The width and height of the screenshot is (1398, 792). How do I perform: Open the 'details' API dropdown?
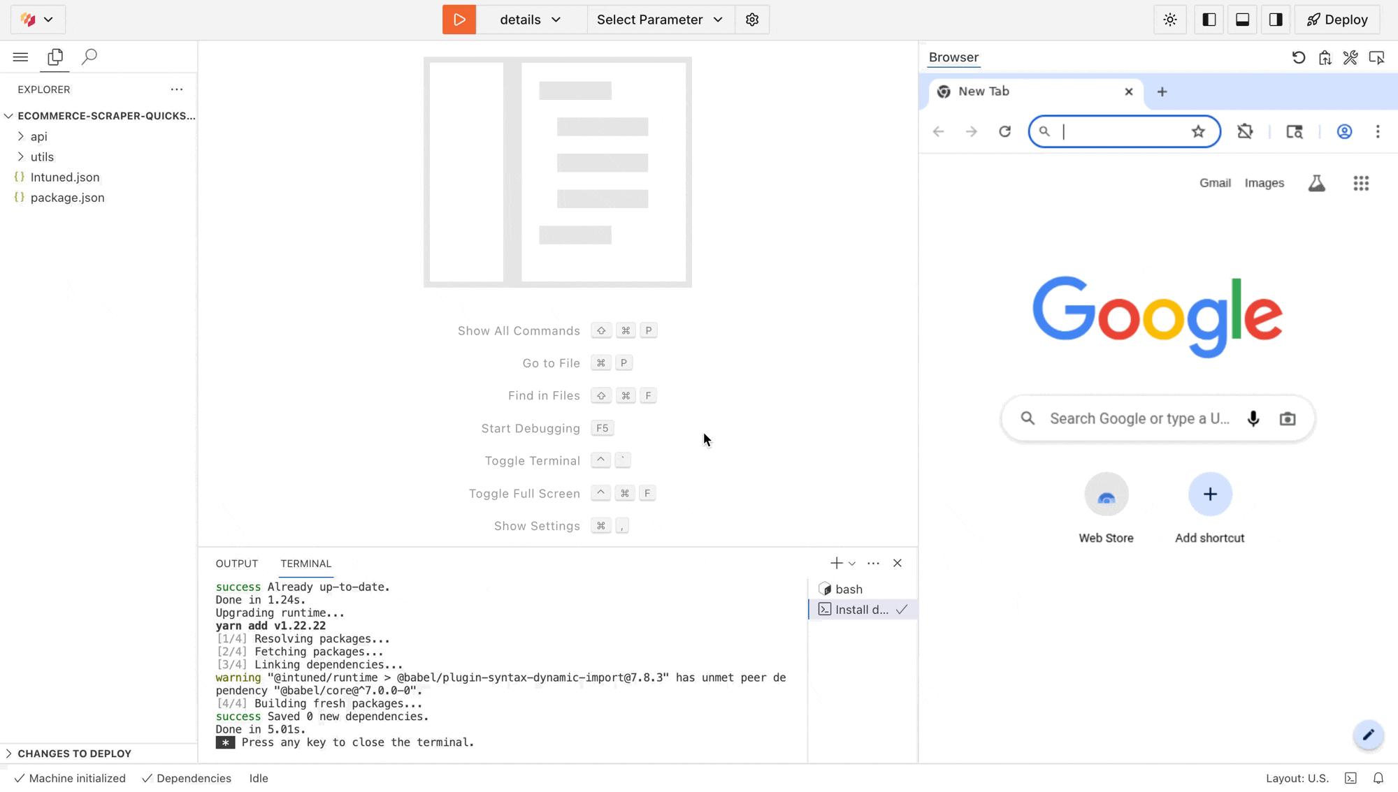click(531, 20)
